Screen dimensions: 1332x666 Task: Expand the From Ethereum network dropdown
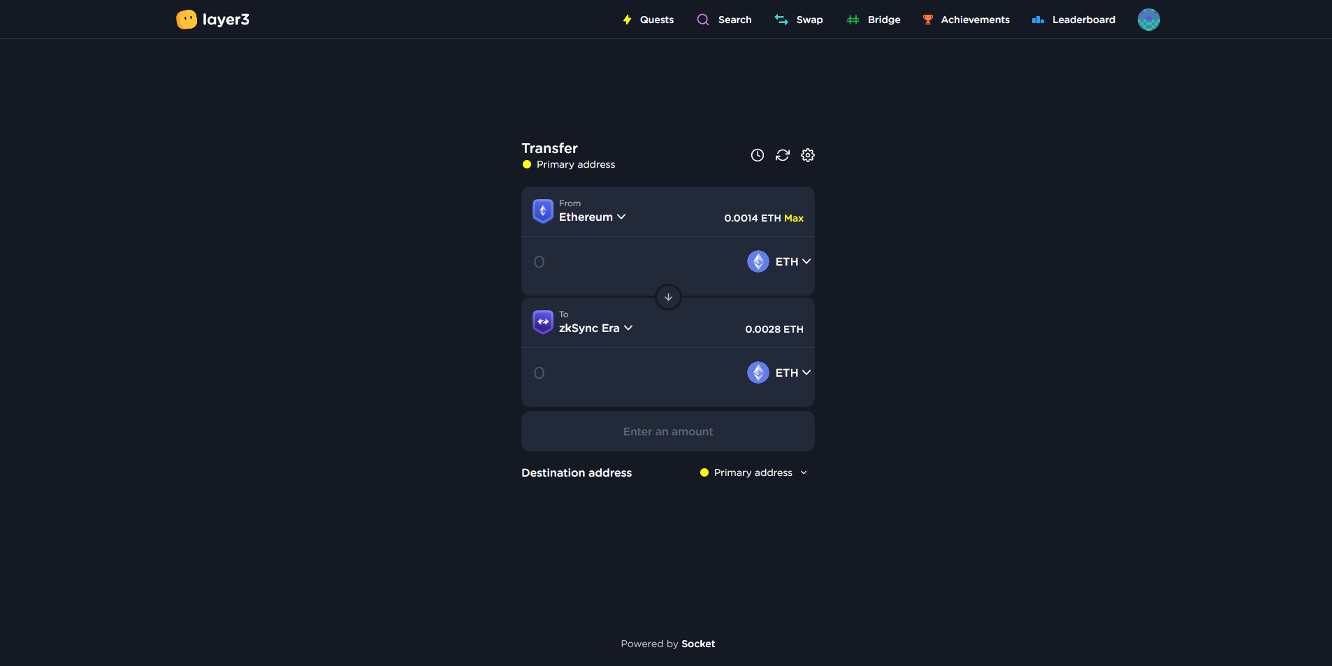592,217
